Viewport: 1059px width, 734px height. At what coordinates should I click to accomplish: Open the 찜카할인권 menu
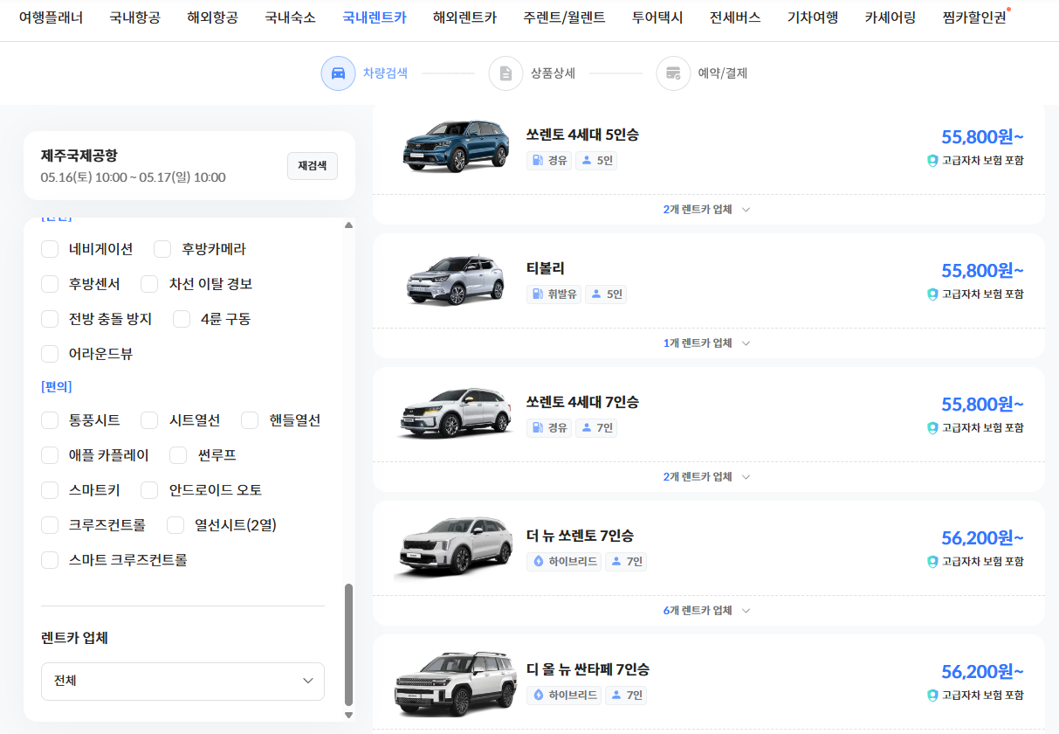click(974, 17)
